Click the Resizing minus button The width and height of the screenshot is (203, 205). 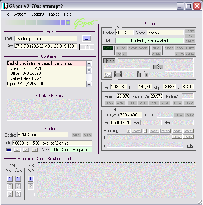click(x=145, y=131)
